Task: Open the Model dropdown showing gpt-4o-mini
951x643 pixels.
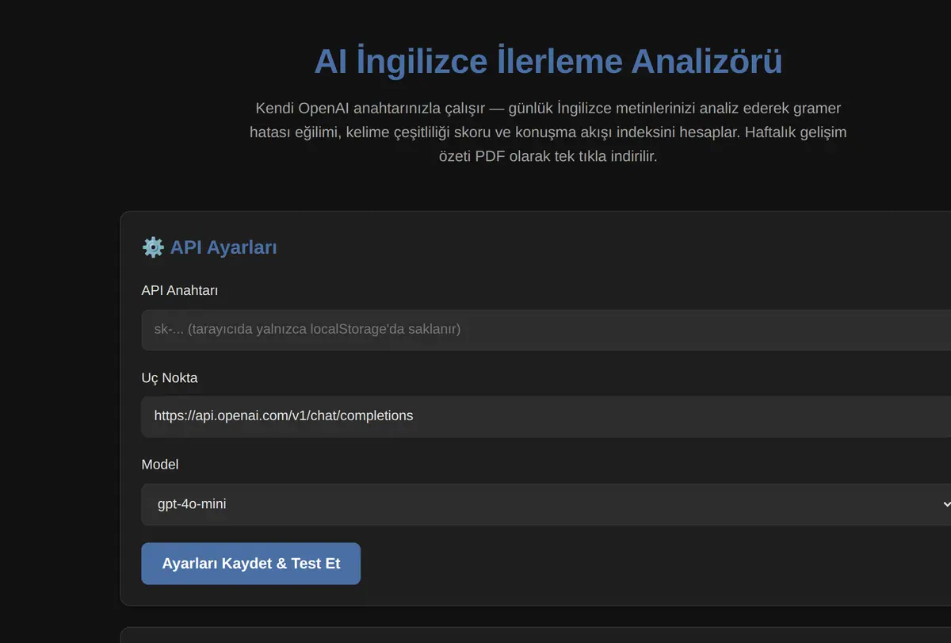Action: (x=547, y=504)
